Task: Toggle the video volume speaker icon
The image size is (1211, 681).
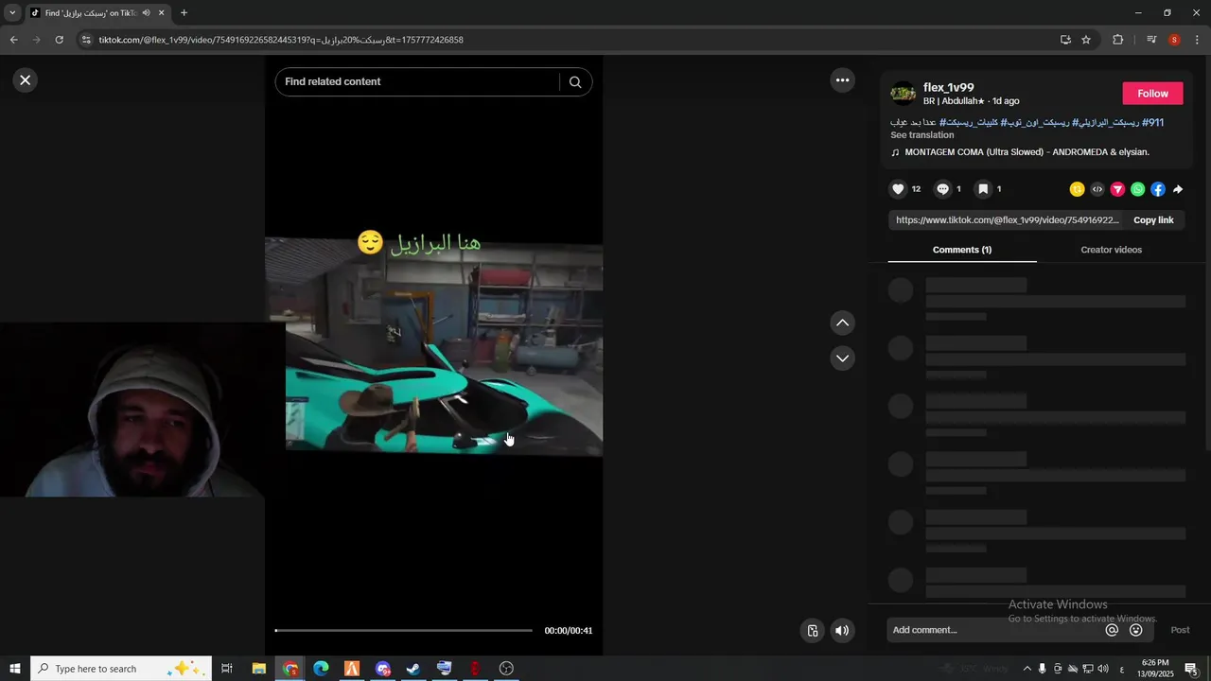Action: (x=842, y=631)
